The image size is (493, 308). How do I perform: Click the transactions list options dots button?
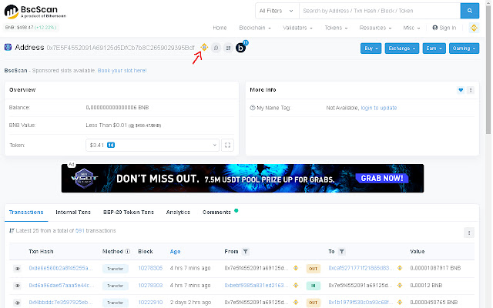tap(470, 233)
